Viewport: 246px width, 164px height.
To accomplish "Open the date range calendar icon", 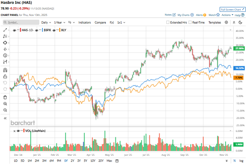I will tap(117, 161).
